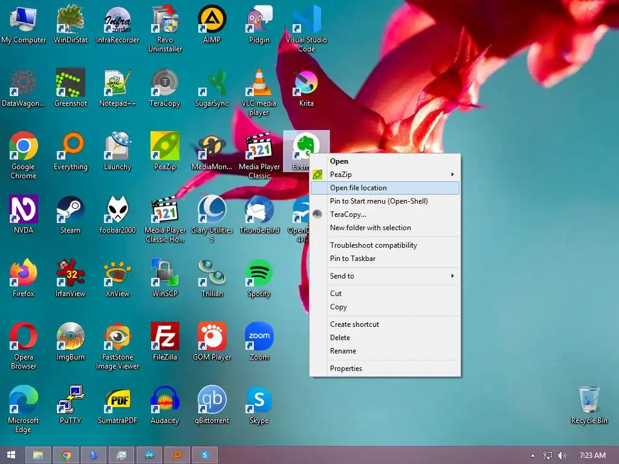Image resolution: width=619 pixels, height=464 pixels.
Task: Select the XnView desktop shortcut
Action: 117,278
